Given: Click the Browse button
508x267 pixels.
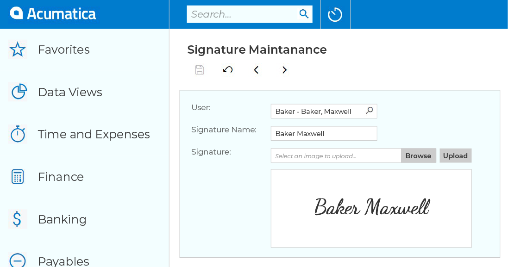Looking at the screenshot, I should tap(418, 155).
